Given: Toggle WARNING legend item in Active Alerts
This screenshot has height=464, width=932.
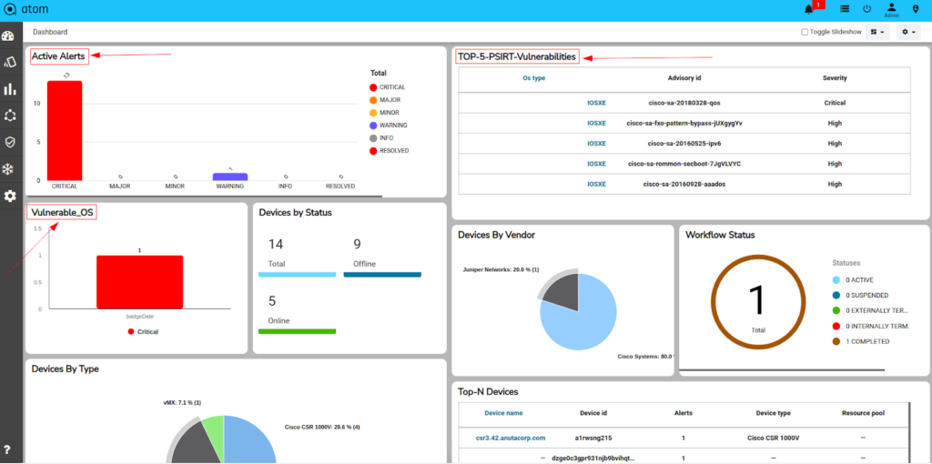Looking at the screenshot, I should click(388, 126).
